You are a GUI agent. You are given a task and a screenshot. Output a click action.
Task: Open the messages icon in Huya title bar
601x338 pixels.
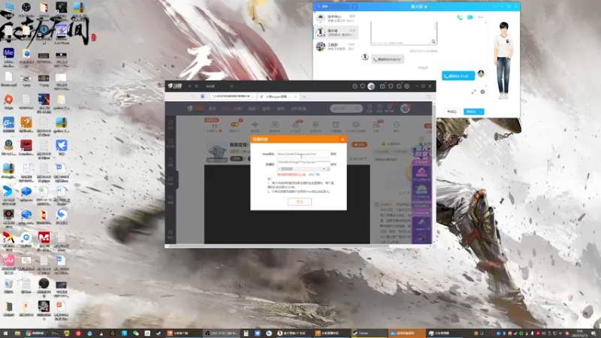click(399, 86)
